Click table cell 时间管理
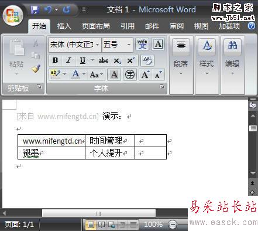This screenshot has height=231, width=258. tap(110, 141)
